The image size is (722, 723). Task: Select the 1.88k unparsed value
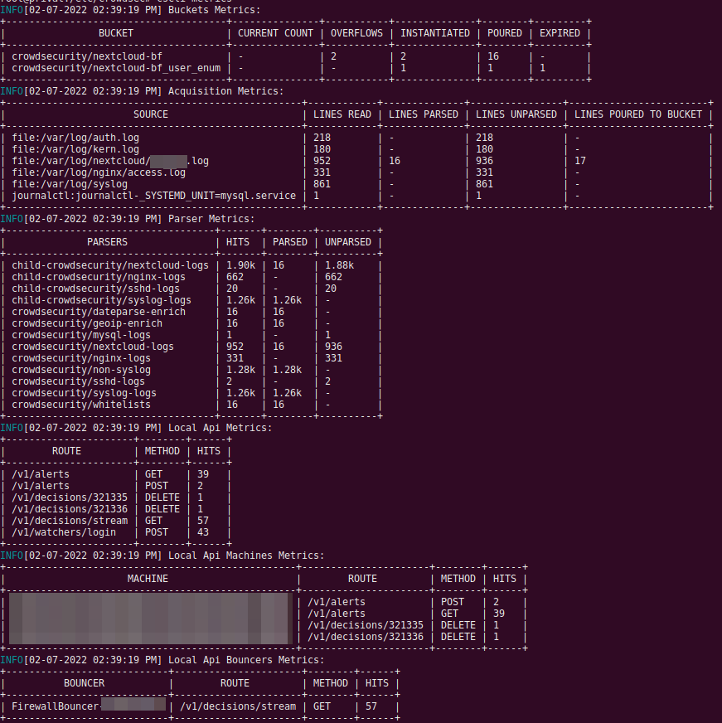click(x=339, y=265)
